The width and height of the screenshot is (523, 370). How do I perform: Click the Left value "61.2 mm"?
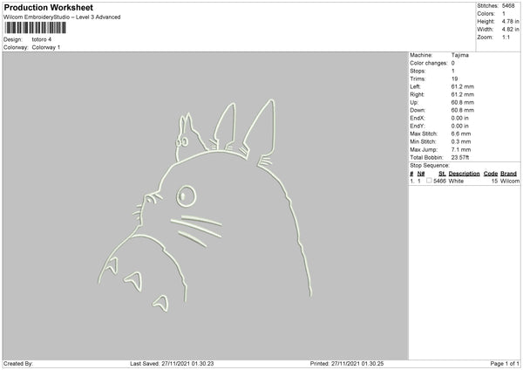(x=462, y=86)
